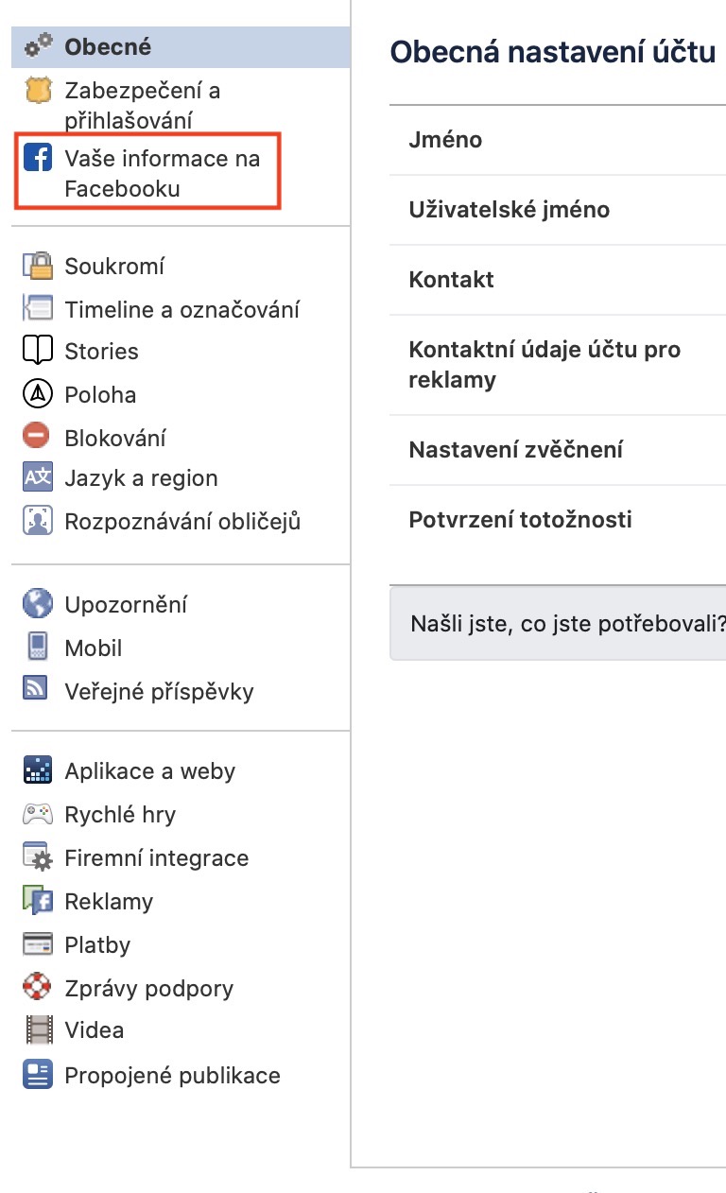
Task: Click the lifebuoy icon for Zprávy podpory
Action: tap(38, 988)
